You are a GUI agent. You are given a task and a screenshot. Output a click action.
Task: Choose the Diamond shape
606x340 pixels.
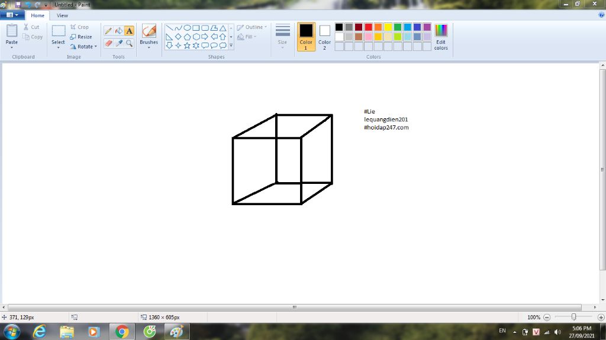point(178,37)
